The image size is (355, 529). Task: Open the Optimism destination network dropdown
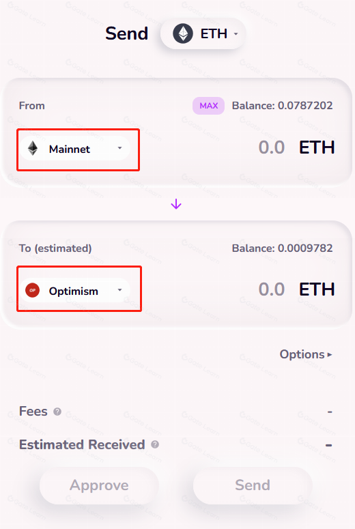click(75, 290)
